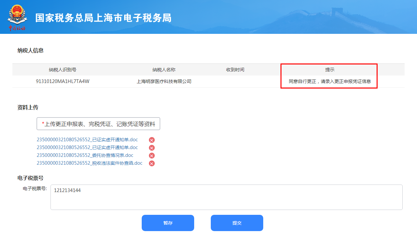
Task: Submit the form with 提交 button
Action: pyautogui.click(x=237, y=223)
